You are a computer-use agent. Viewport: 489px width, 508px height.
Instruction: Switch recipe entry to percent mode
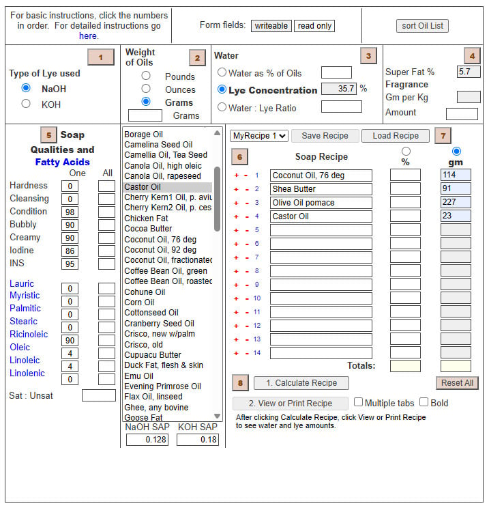point(406,152)
